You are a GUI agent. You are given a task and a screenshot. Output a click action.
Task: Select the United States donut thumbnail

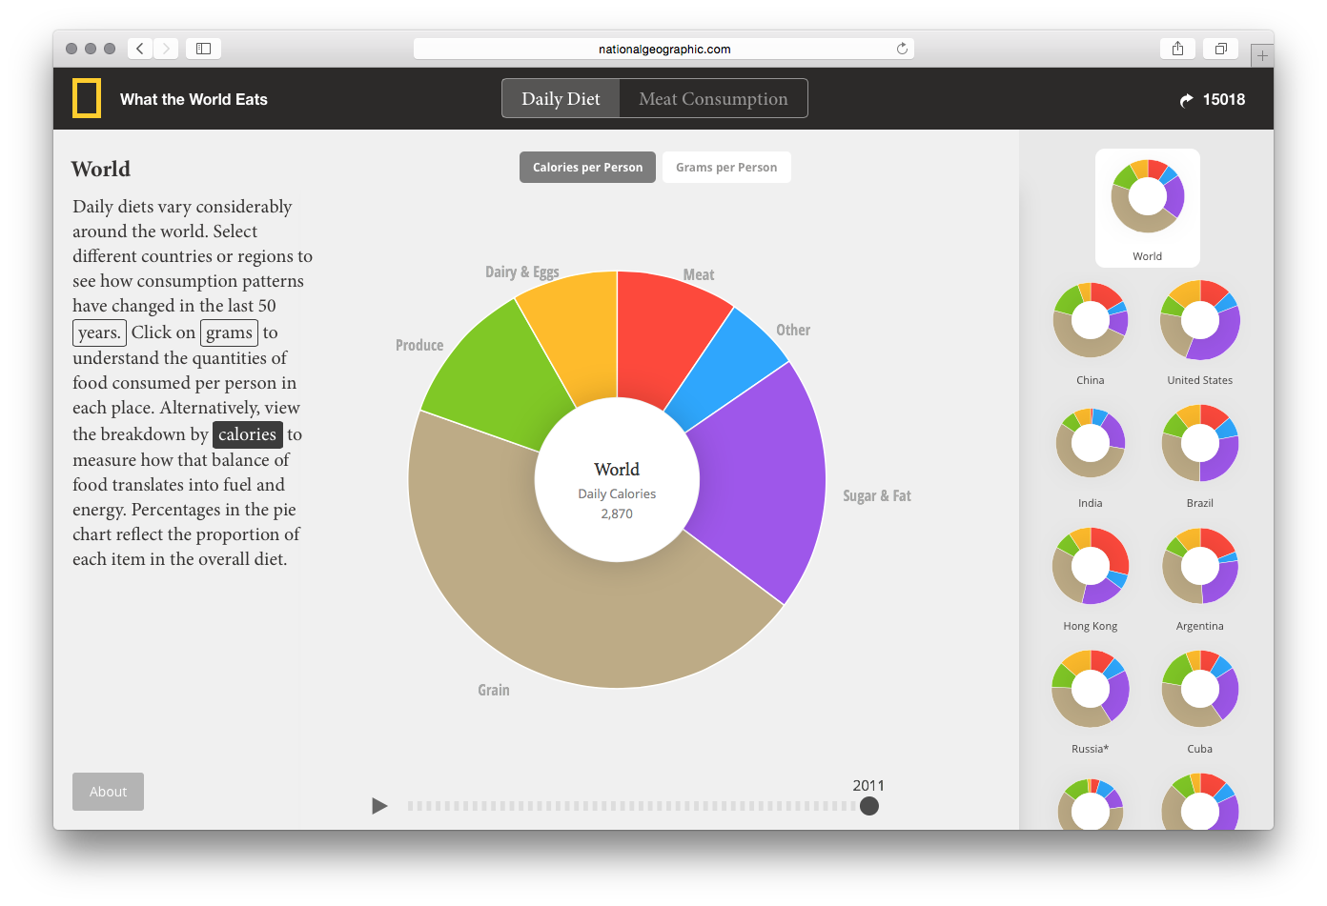pyautogui.click(x=1199, y=321)
